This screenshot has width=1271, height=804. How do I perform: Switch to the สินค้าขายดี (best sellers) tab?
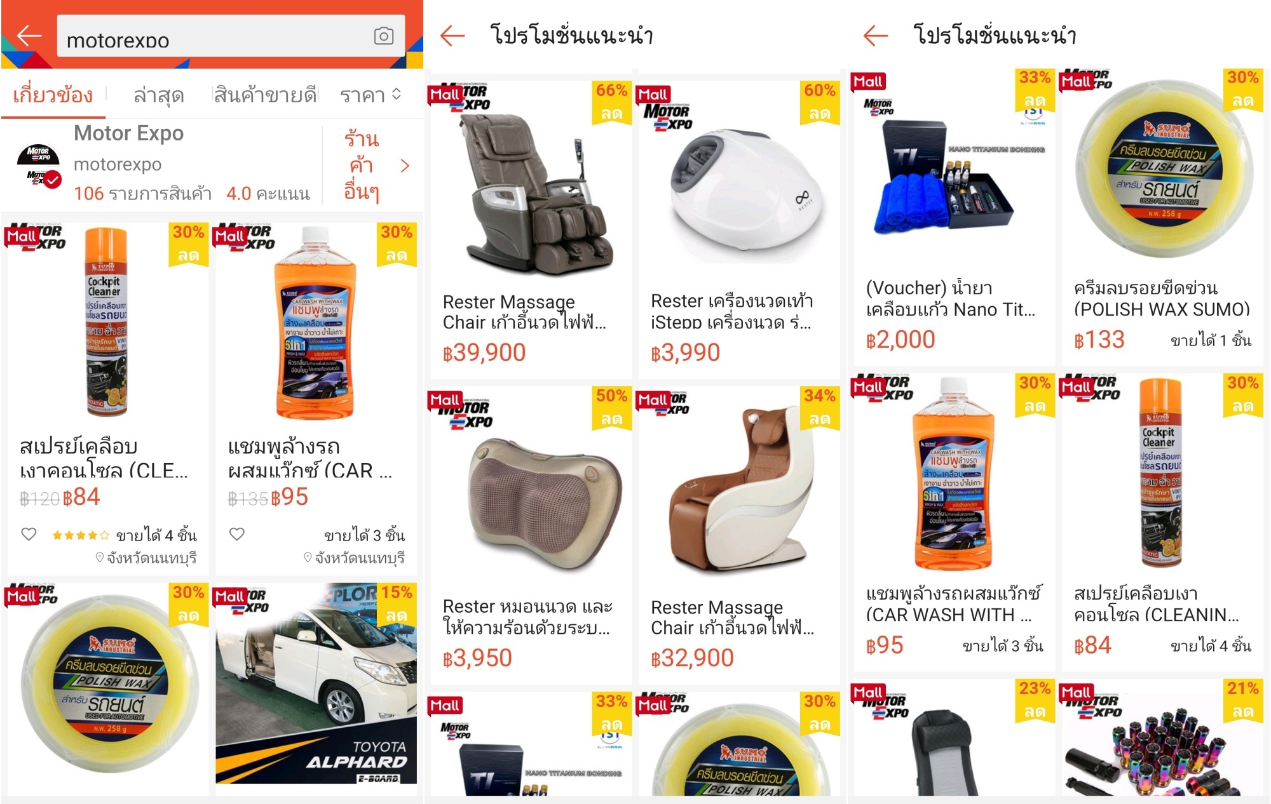coord(265,95)
